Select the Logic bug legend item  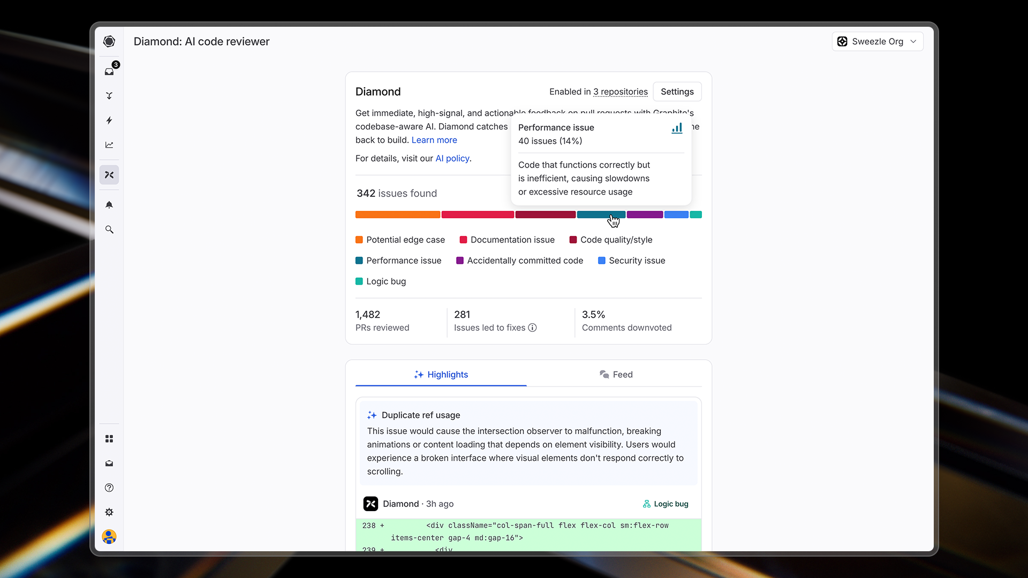point(381,282)
